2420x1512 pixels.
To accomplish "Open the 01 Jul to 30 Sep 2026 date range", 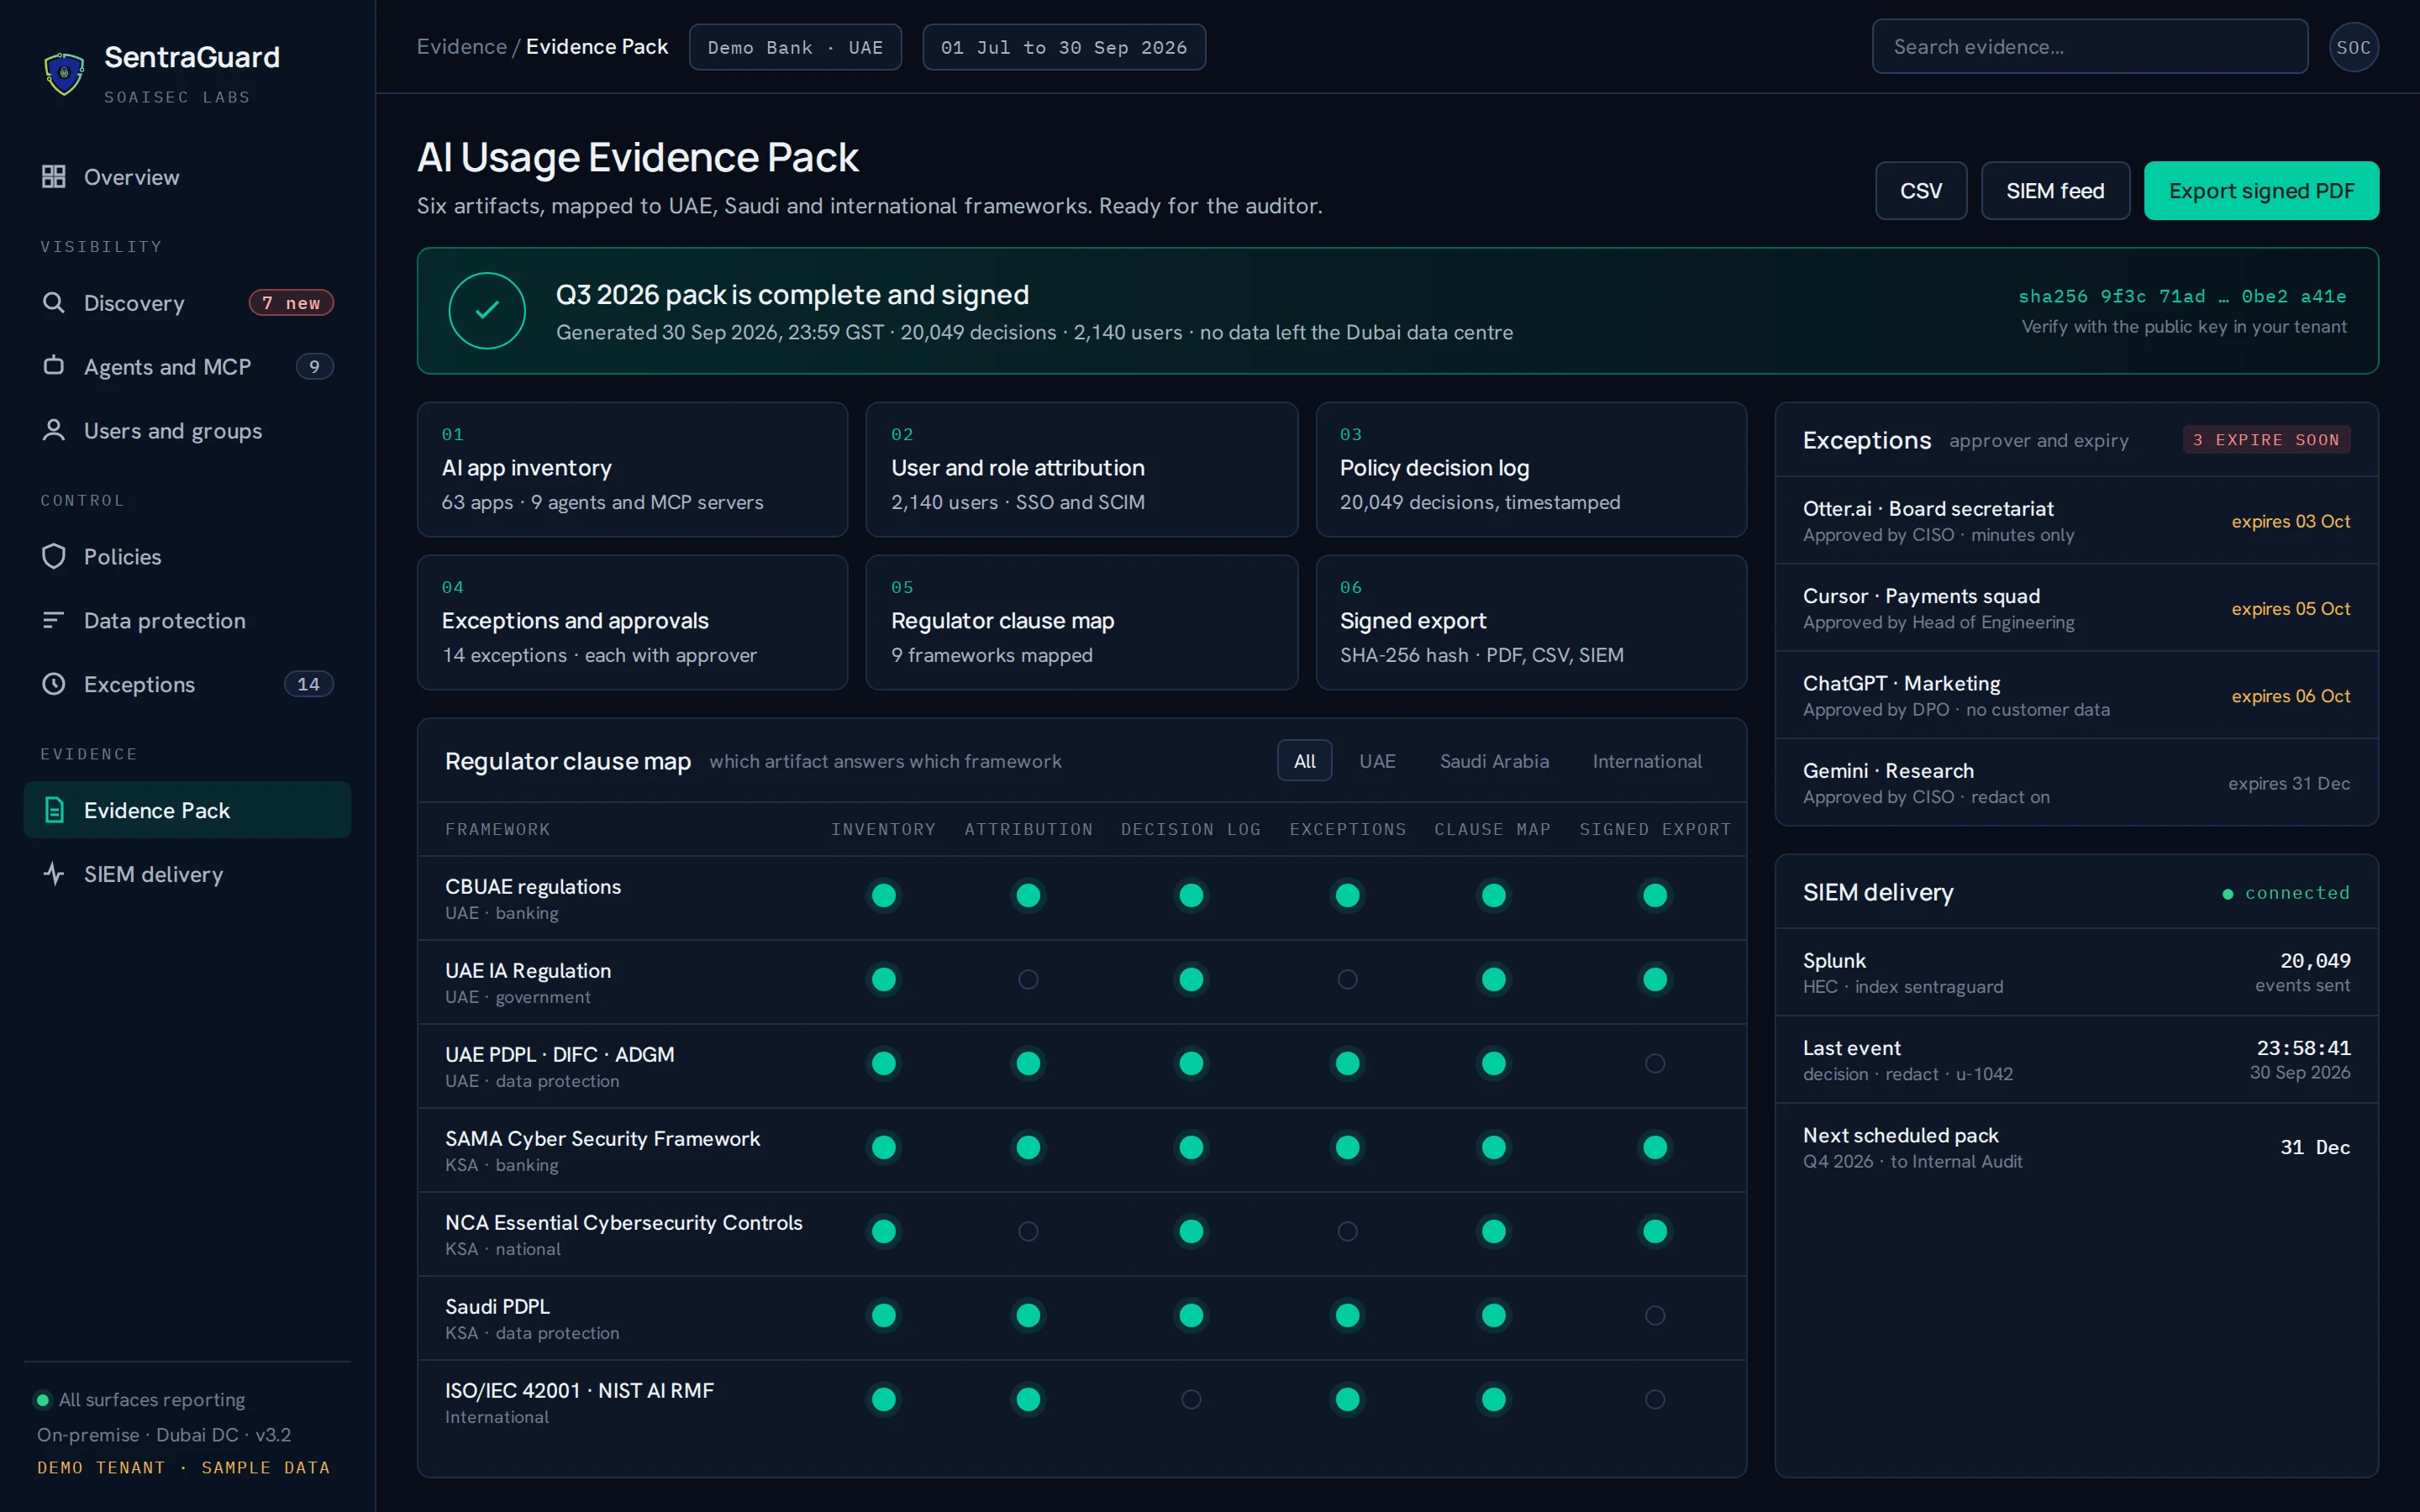I will [x=1064, y=47].
